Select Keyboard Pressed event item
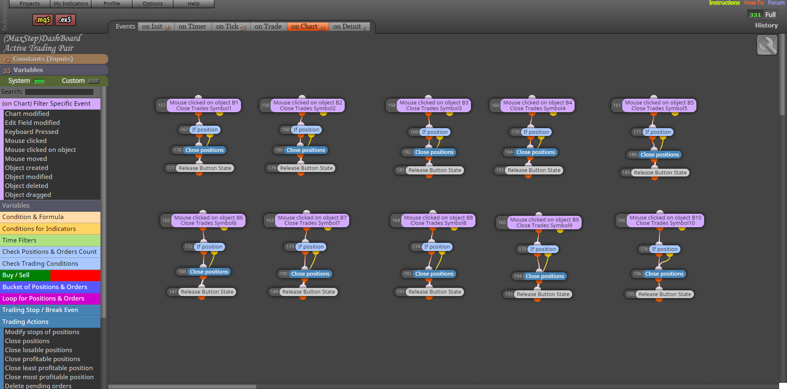This screenshot has width=787, height=389. [x=32, y=132]
